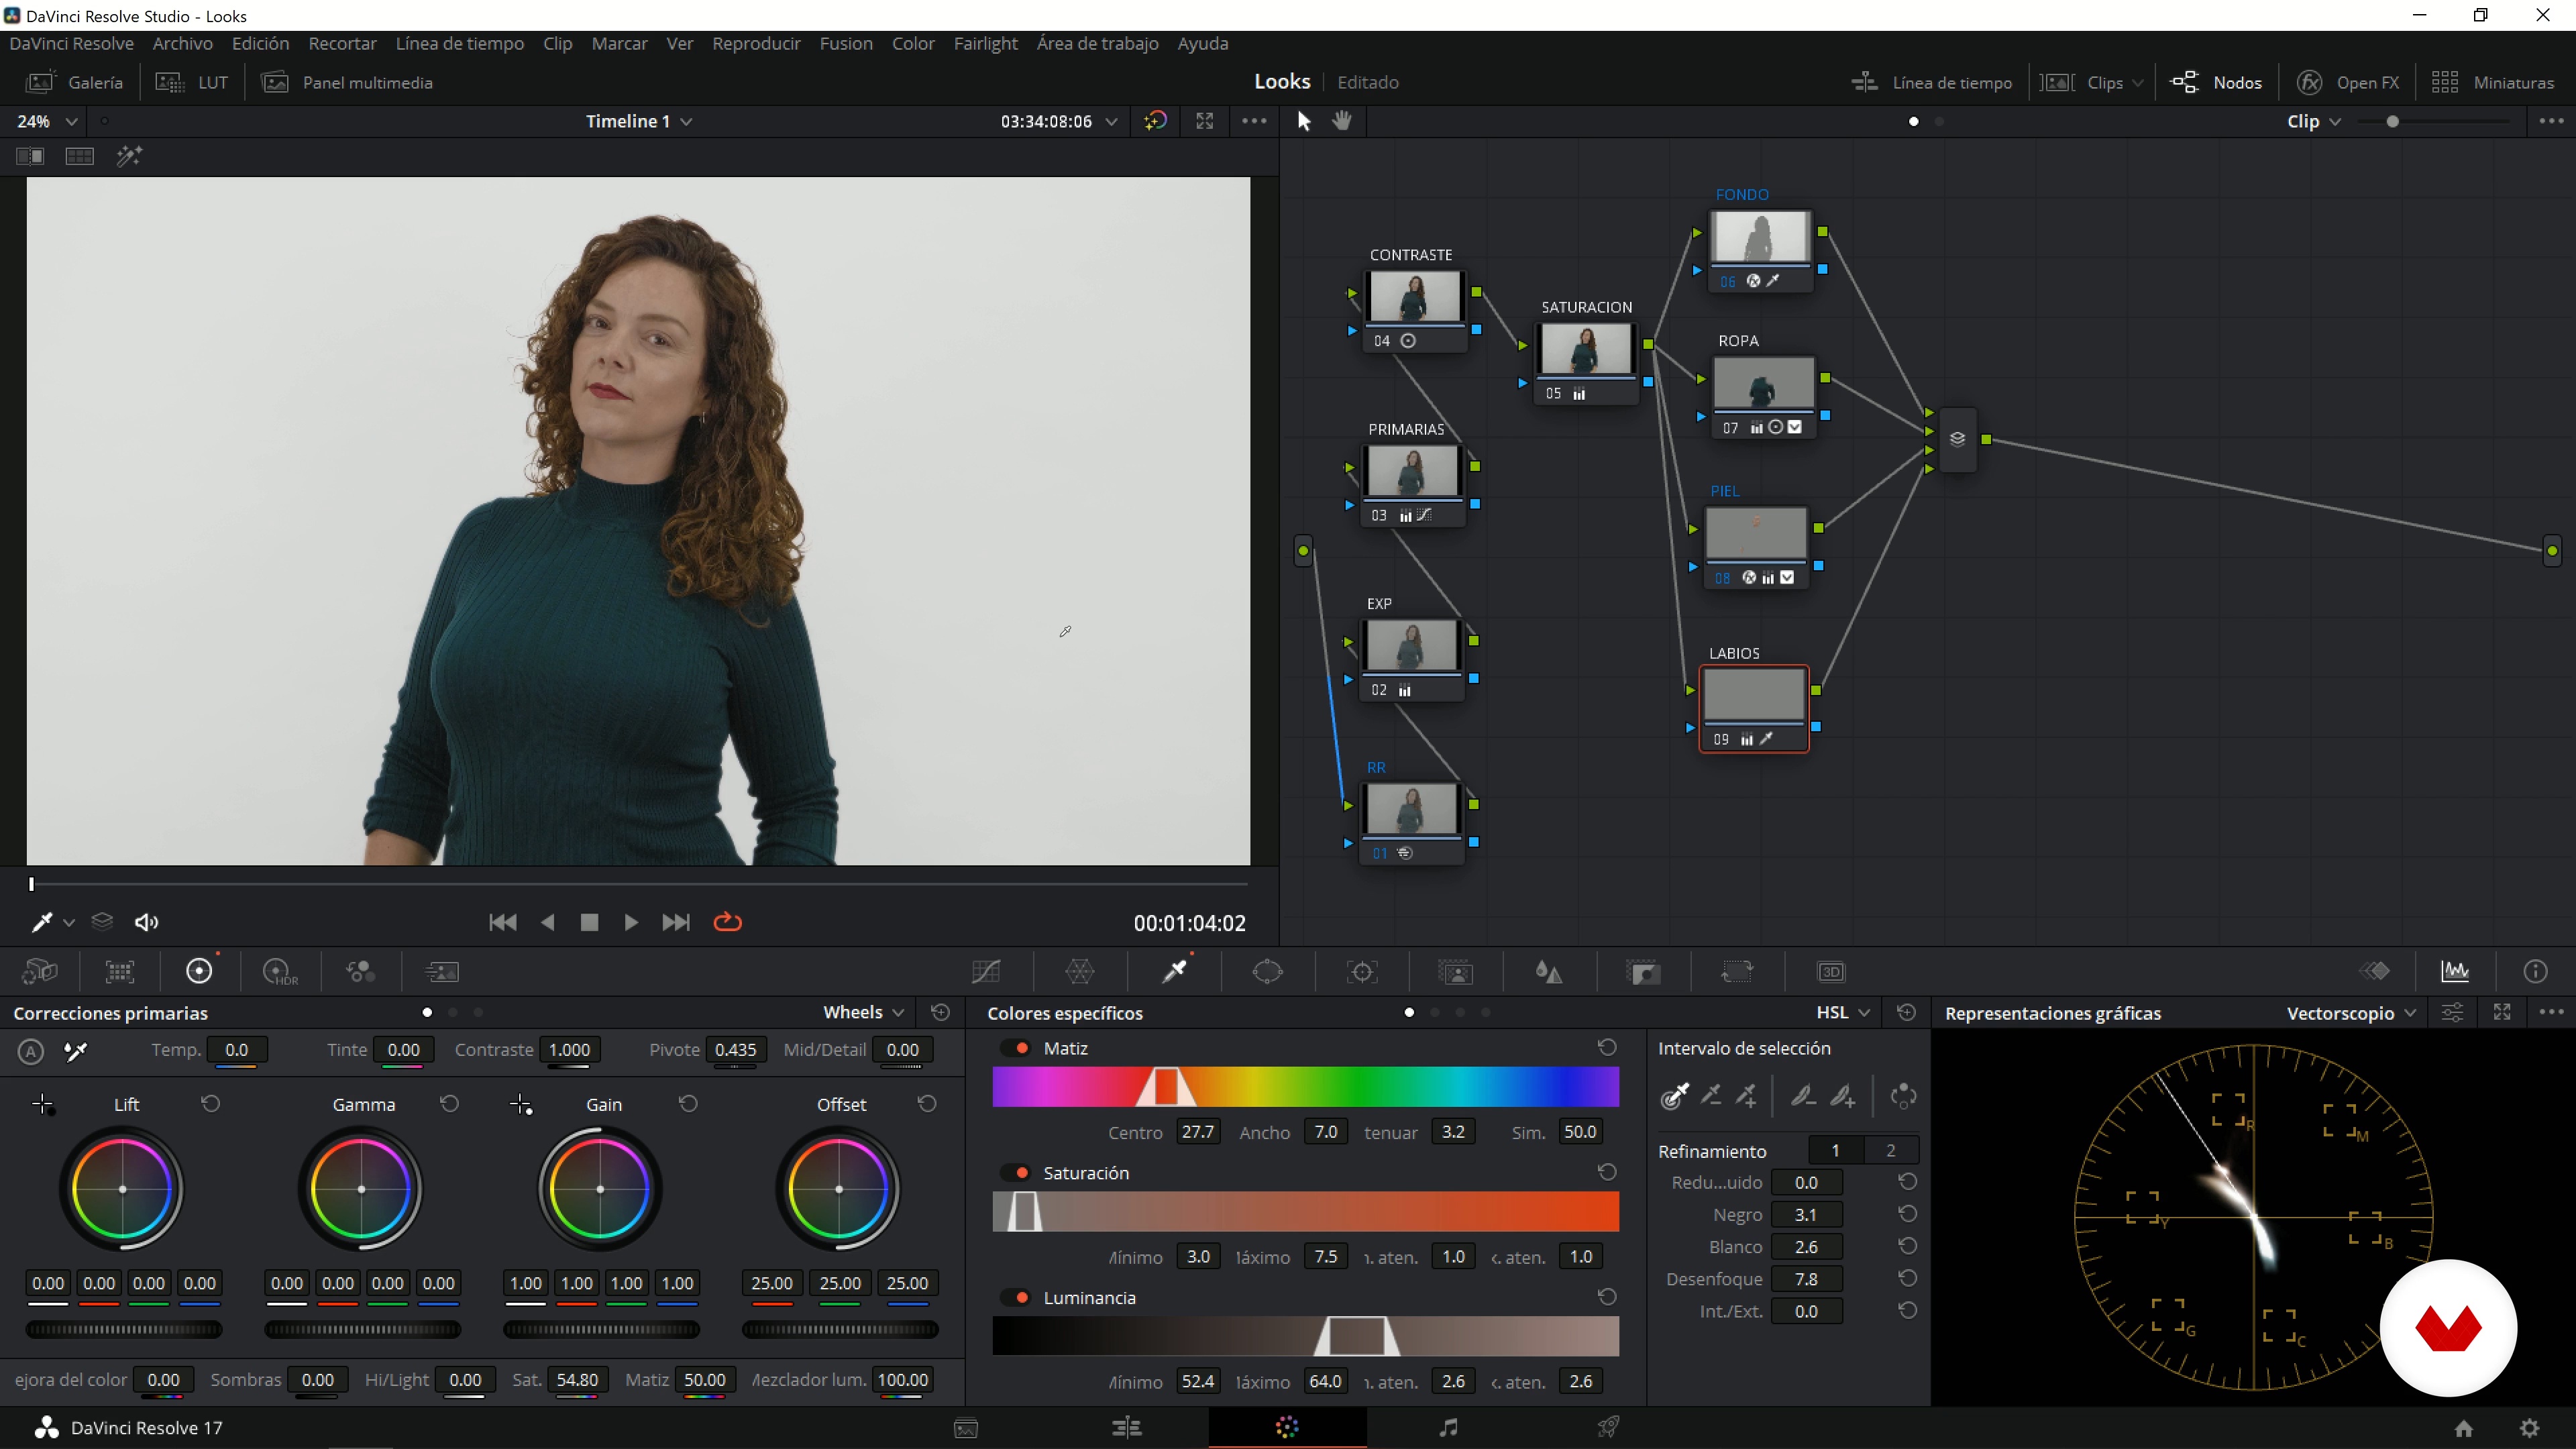Image resolution: width=2576 pixels, height=1449 pixels.
Task: Open the Scopes panel icon
Action: [x=2455, y=971]
